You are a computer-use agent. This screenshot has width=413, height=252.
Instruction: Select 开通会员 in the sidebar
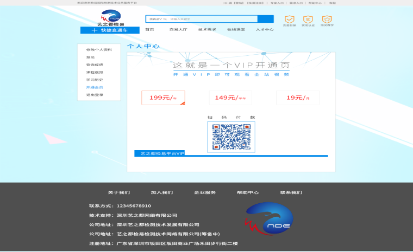coord(95,87)
